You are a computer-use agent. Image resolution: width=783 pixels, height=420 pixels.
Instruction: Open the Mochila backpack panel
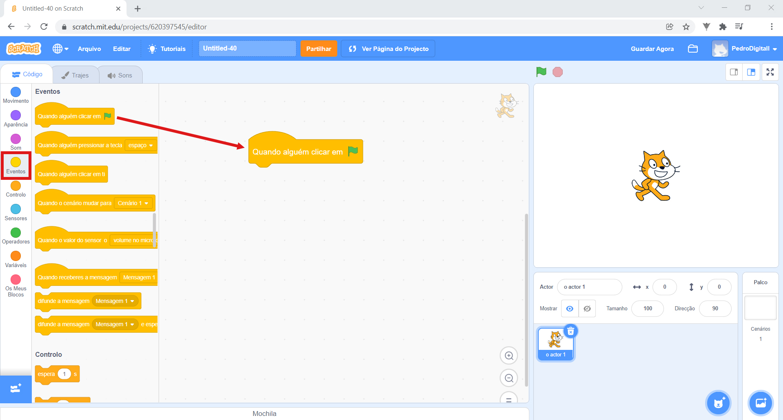(x=264, y=413)
